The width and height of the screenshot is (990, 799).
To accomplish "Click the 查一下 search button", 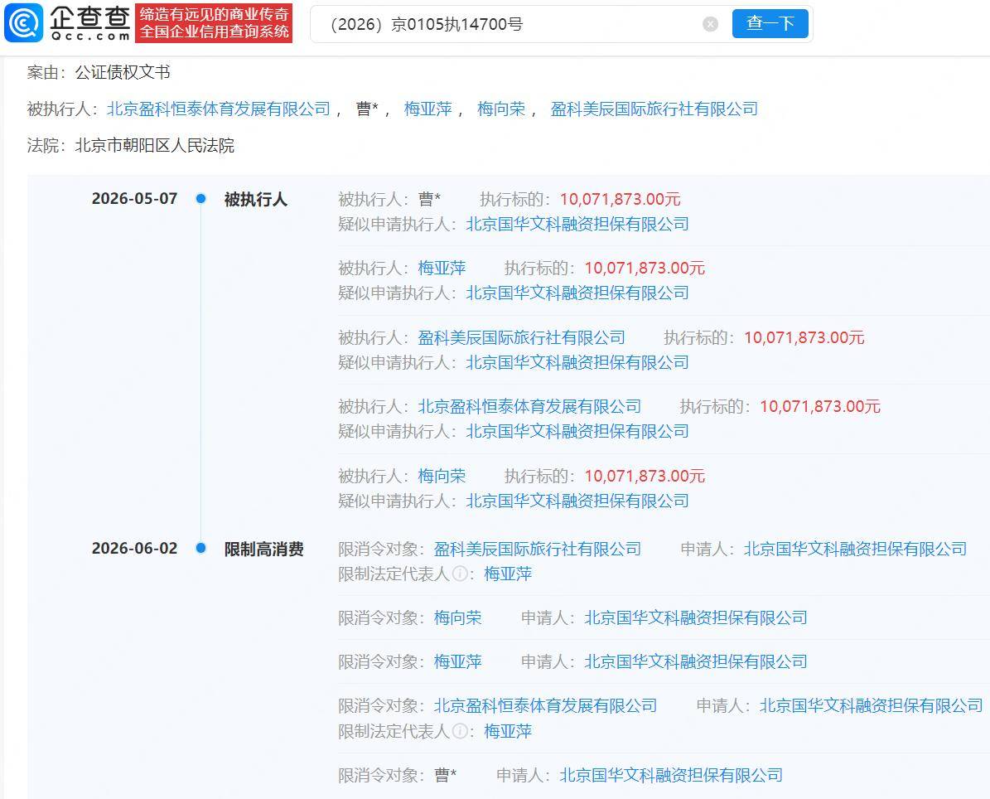I will [770, 23].
